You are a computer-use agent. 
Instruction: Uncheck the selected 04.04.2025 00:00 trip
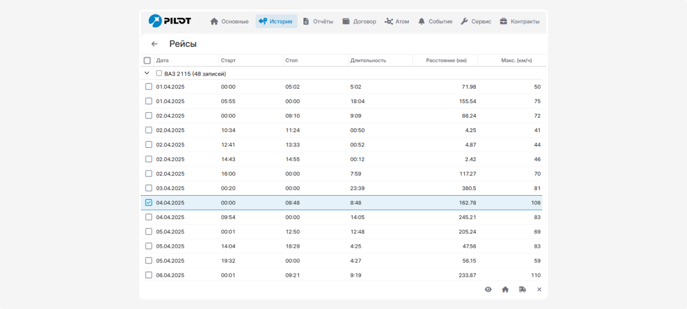point(149,203)
